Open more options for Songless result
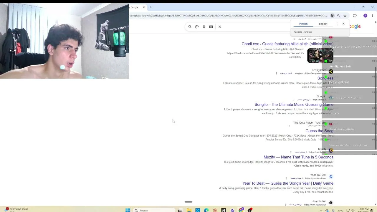Image resolution: width=377 pixels, height=212 pixels. (276, 73)
